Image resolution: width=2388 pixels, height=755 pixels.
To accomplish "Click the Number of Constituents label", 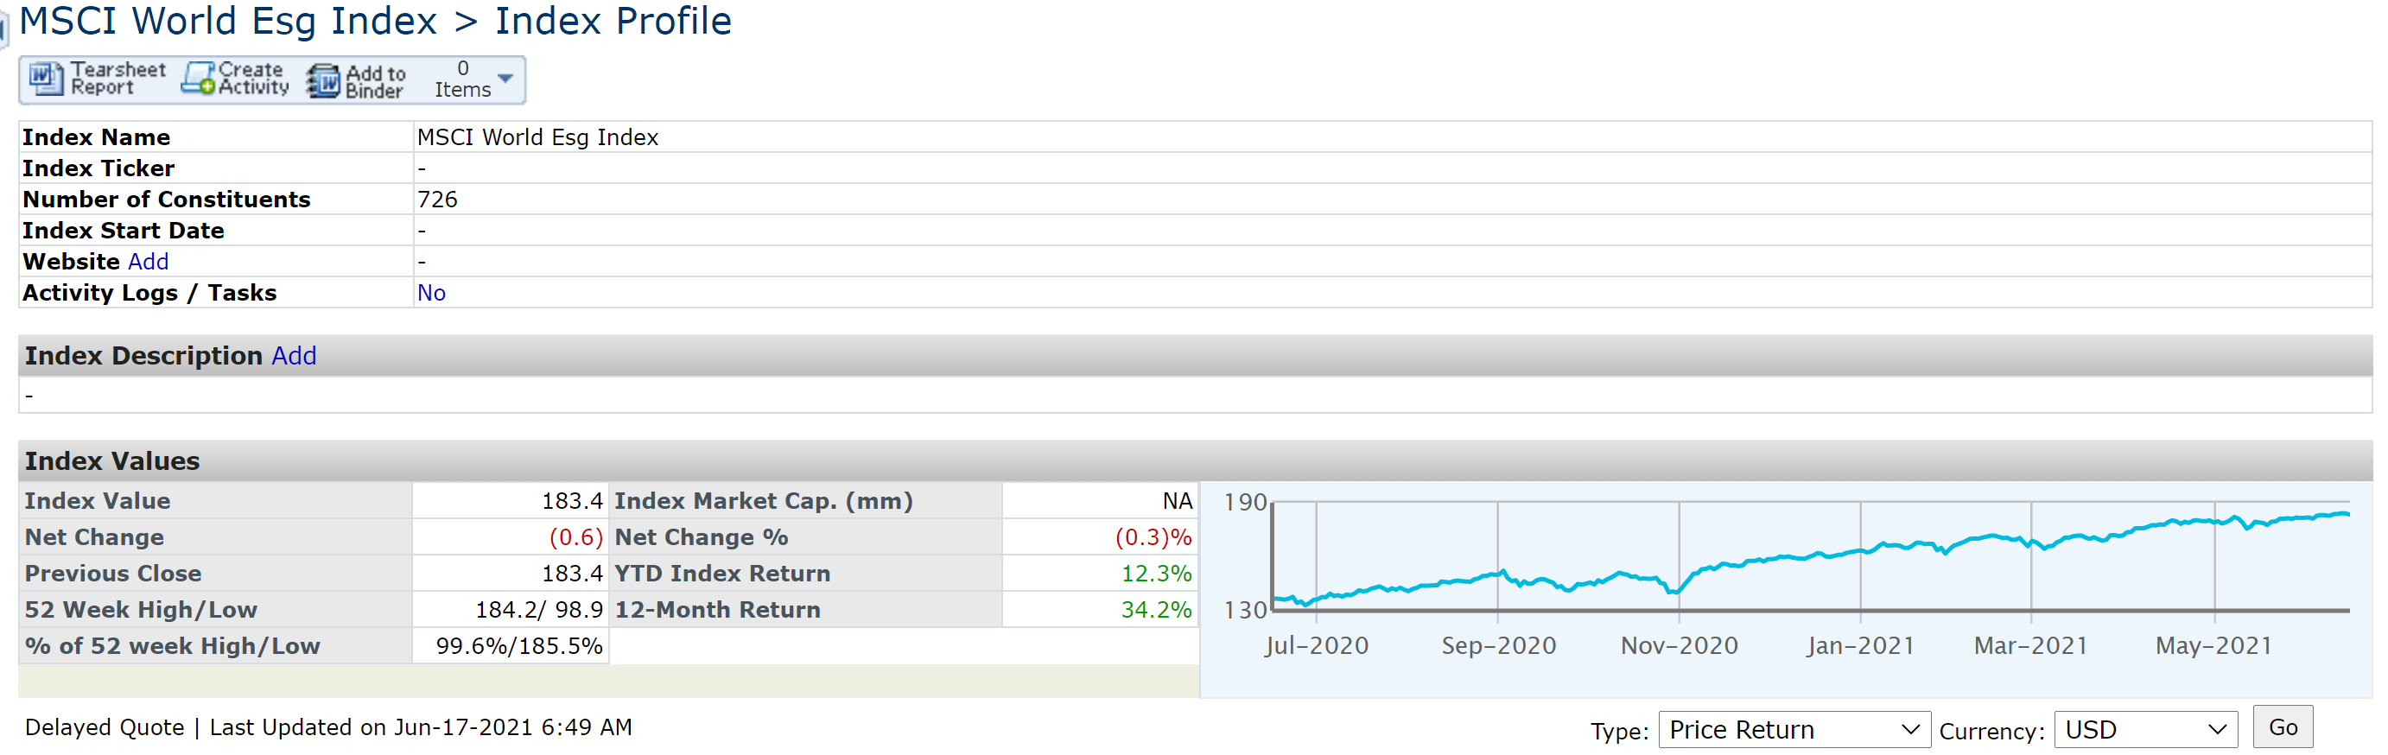I will pos(167,200).
